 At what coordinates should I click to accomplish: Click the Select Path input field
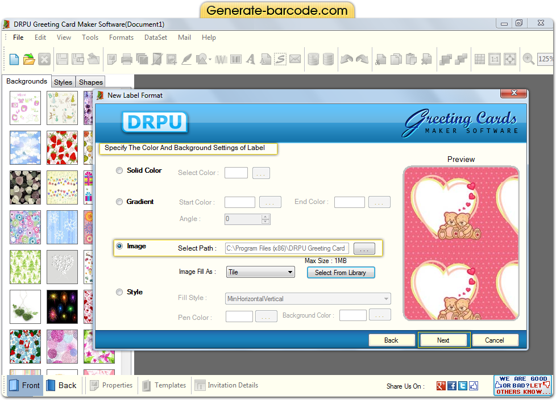(287, 248)
